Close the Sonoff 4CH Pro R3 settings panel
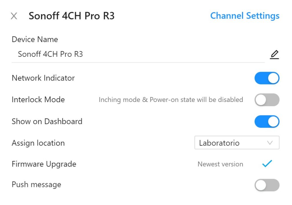 click(14, 16)
